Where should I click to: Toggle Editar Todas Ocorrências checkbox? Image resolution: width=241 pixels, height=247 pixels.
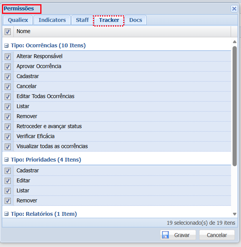click(x=8, y=97)
